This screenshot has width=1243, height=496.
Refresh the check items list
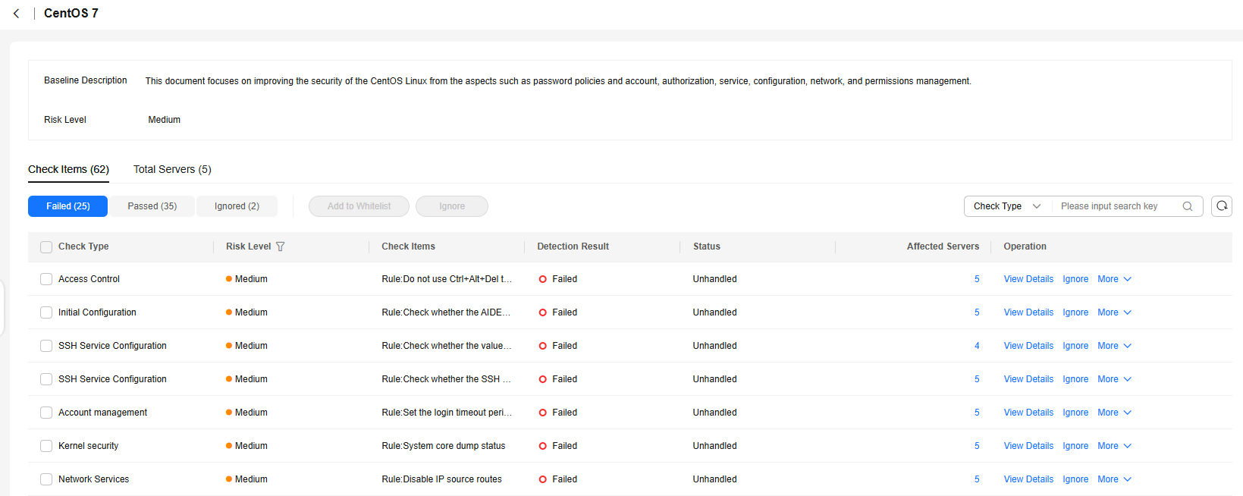tap(1222, 206)
